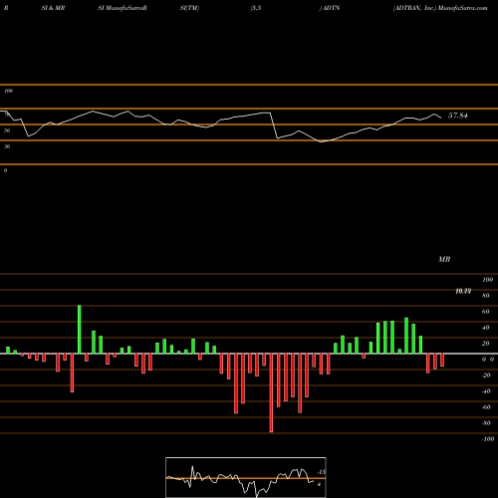Click the 80 label on the MR axis
Image resolution: width=498 pixels, height=498 pixels.
pos(486,296)
